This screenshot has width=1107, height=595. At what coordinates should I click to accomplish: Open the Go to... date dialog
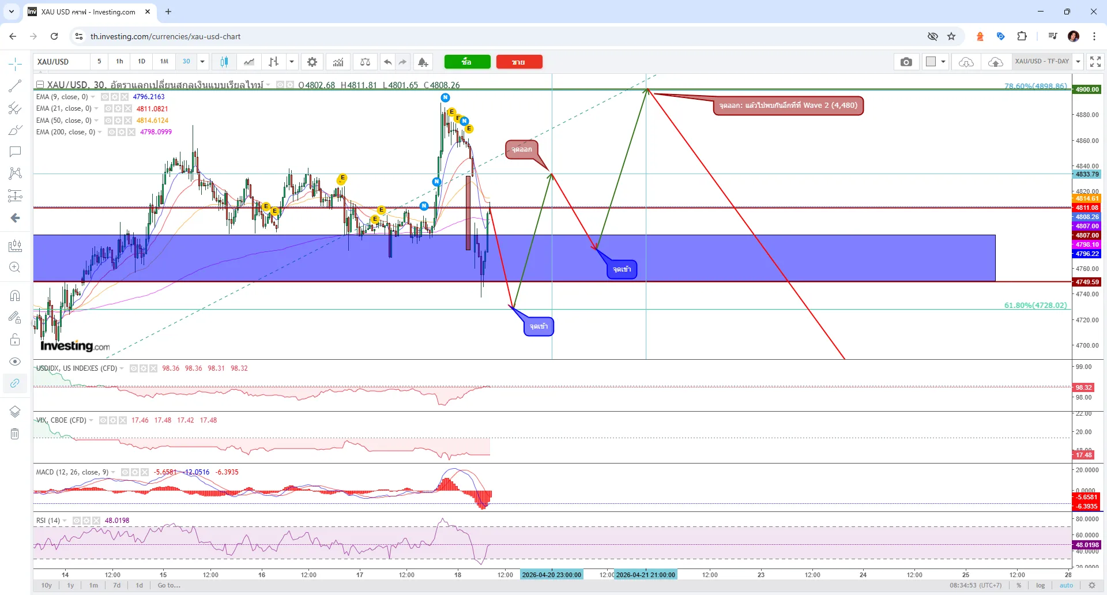[169, 585]
